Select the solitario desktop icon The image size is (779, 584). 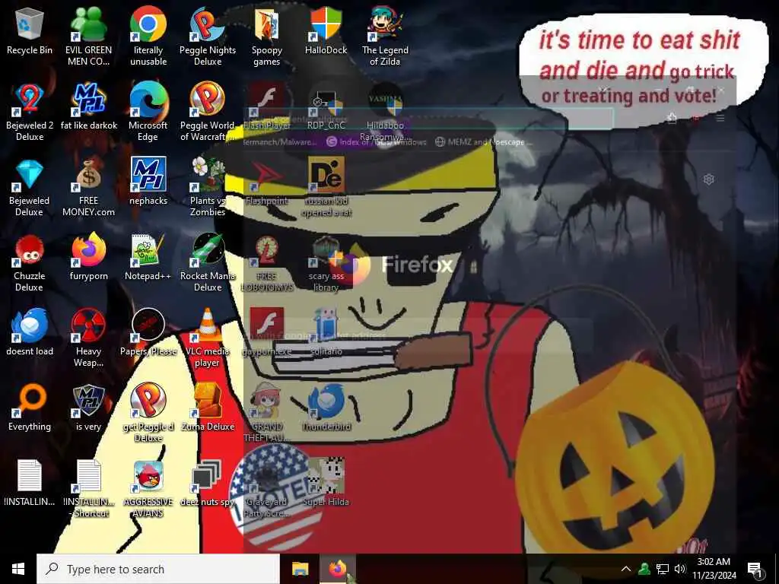pos(326,332)
